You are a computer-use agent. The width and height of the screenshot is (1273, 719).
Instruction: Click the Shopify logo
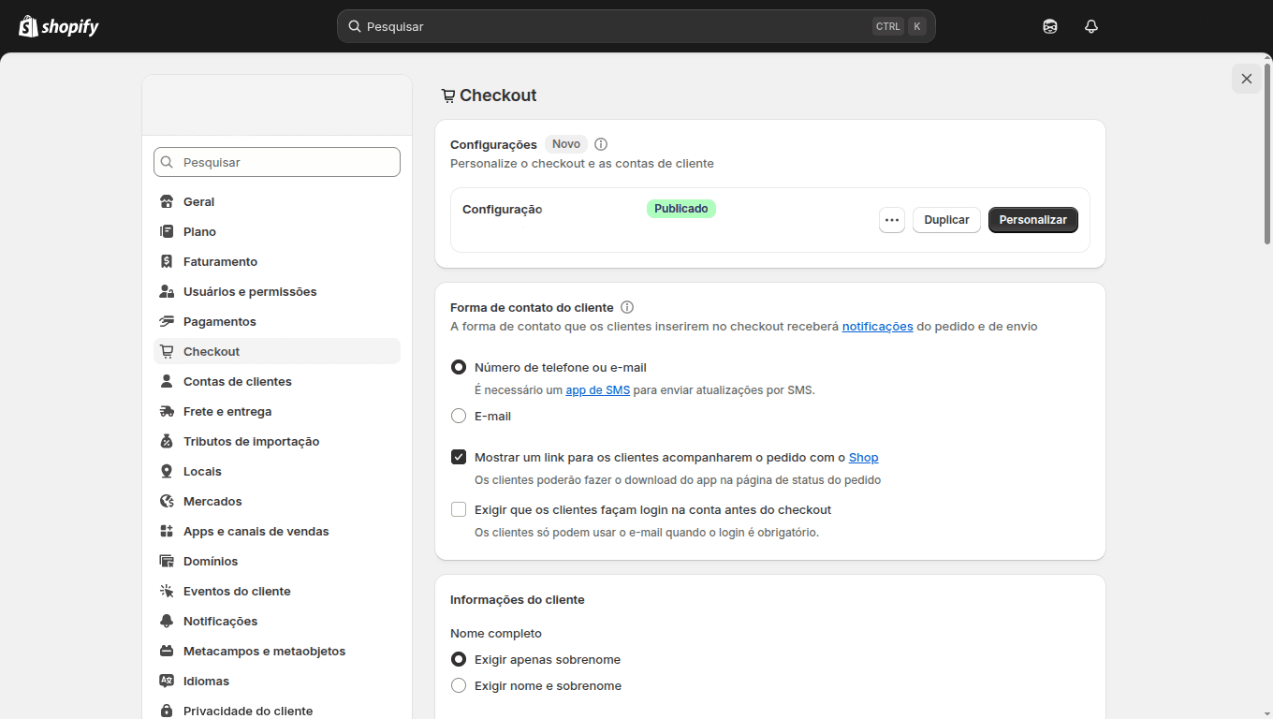click(58, 25)
